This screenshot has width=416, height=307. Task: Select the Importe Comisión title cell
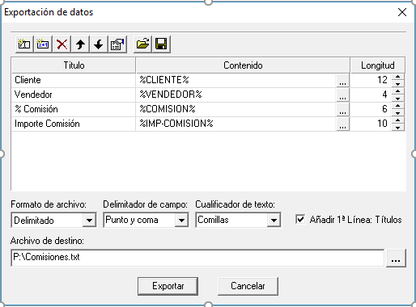click(x=74, y=124)
